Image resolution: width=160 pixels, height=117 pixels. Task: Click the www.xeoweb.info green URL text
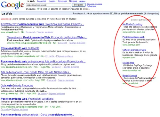click(130, 83)
